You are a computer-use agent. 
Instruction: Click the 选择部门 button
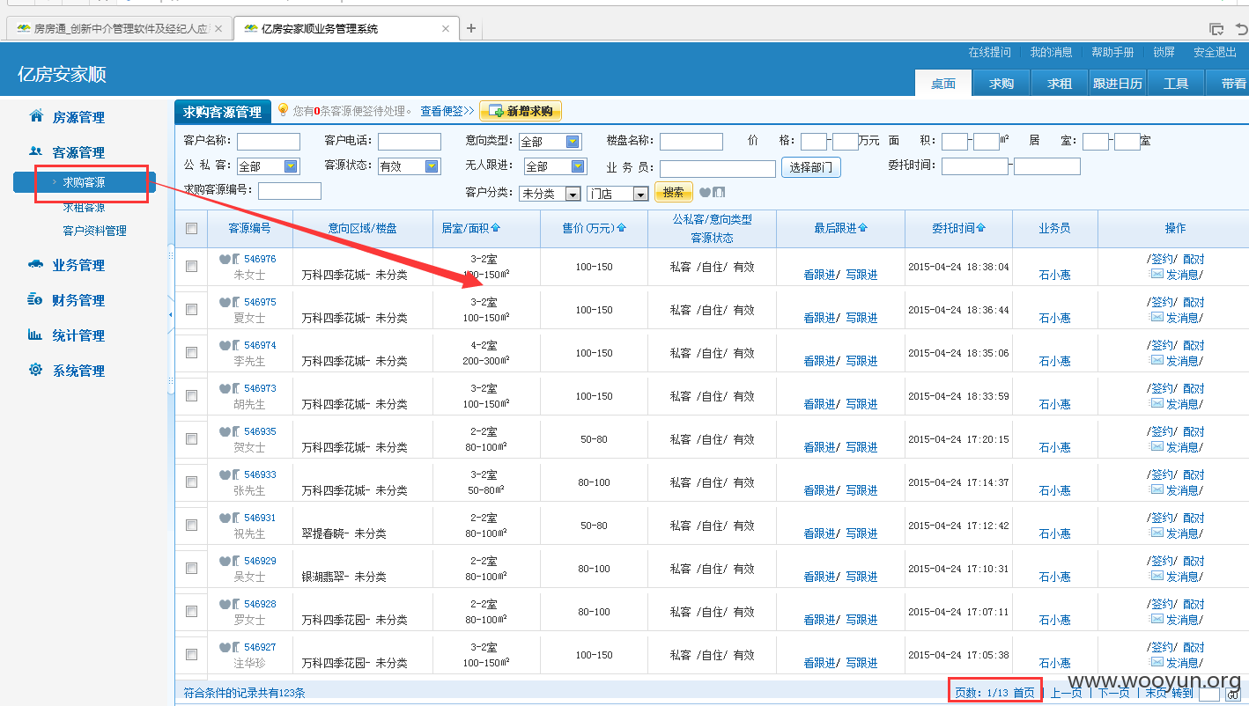[x=811, y=167]
